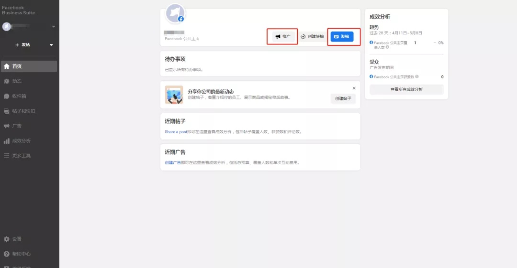
Task: Click the inbox speech bubble icon
Action: (x=7, y=96)
